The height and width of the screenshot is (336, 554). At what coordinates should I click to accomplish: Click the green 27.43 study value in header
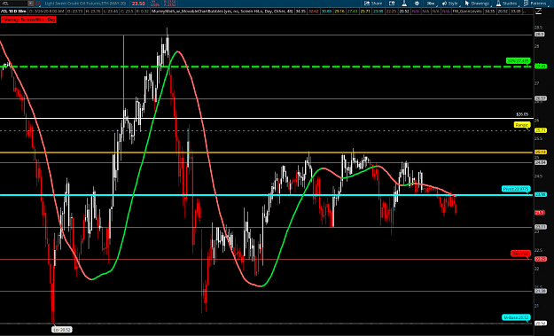(352, 12)
